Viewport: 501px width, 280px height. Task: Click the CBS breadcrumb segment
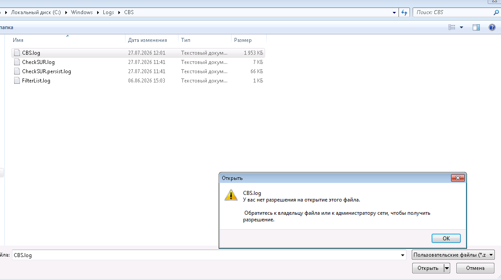[129, 12]
